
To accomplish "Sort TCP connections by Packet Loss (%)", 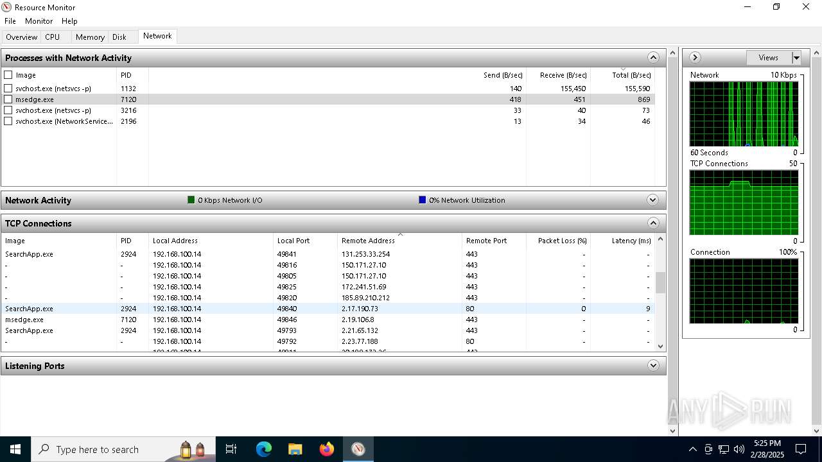I will [x=562, y=241].
